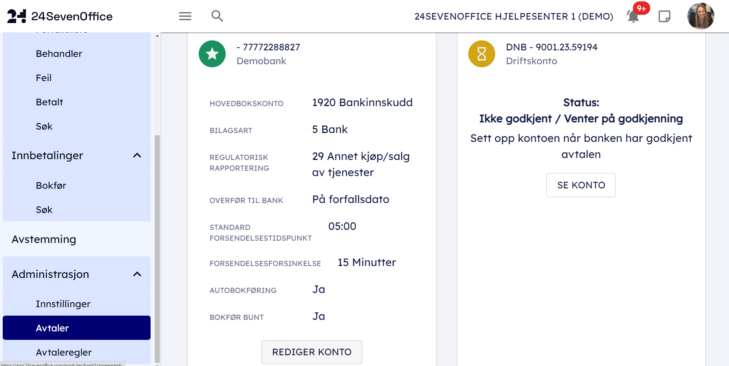Click the search magnifier icon

[217, 16]
